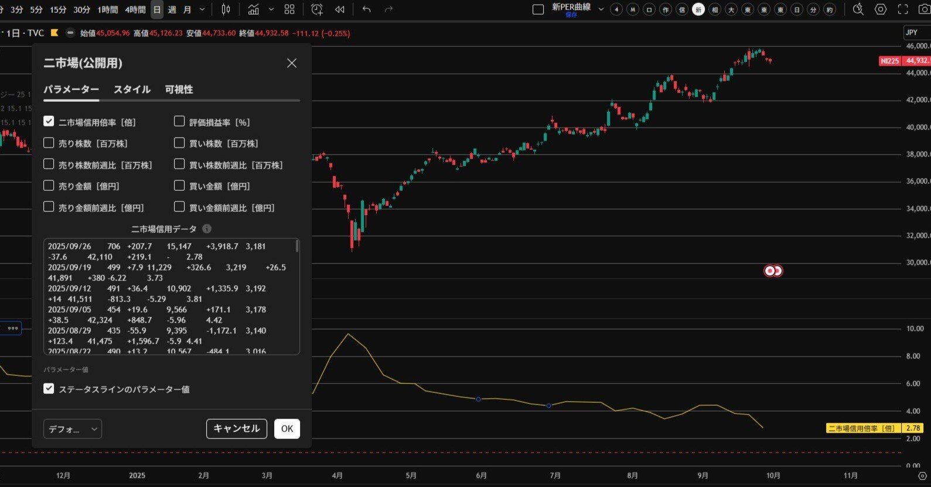Click the info icon beside 二市場信用データ
This screenshot has width=931, height=487.
tap(207, 229)
